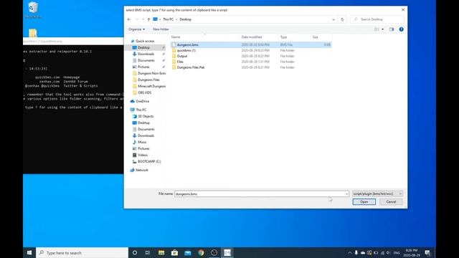Open Google Chrome from the taskbar

(201, 253)
